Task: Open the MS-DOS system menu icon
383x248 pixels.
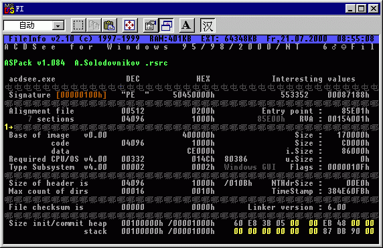Action: (x=9, y=9)
